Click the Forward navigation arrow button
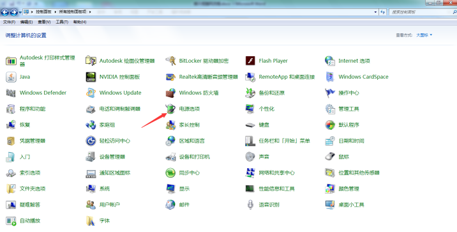 13,12
